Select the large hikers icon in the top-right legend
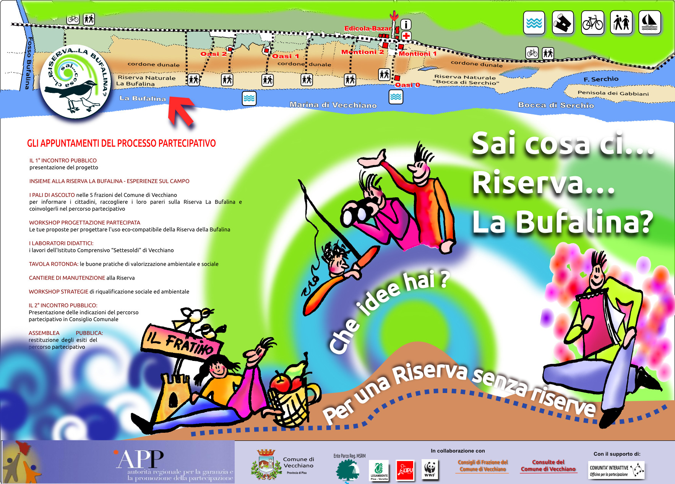The height and width of the screenshot is (484, 675). [x=621, y=23]
